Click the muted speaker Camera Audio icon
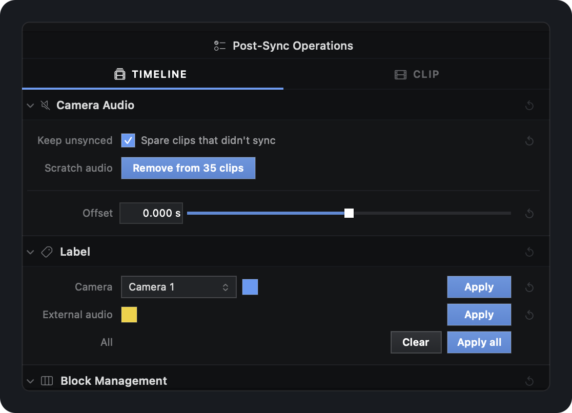The image size is (572, 413). [45, 105]
